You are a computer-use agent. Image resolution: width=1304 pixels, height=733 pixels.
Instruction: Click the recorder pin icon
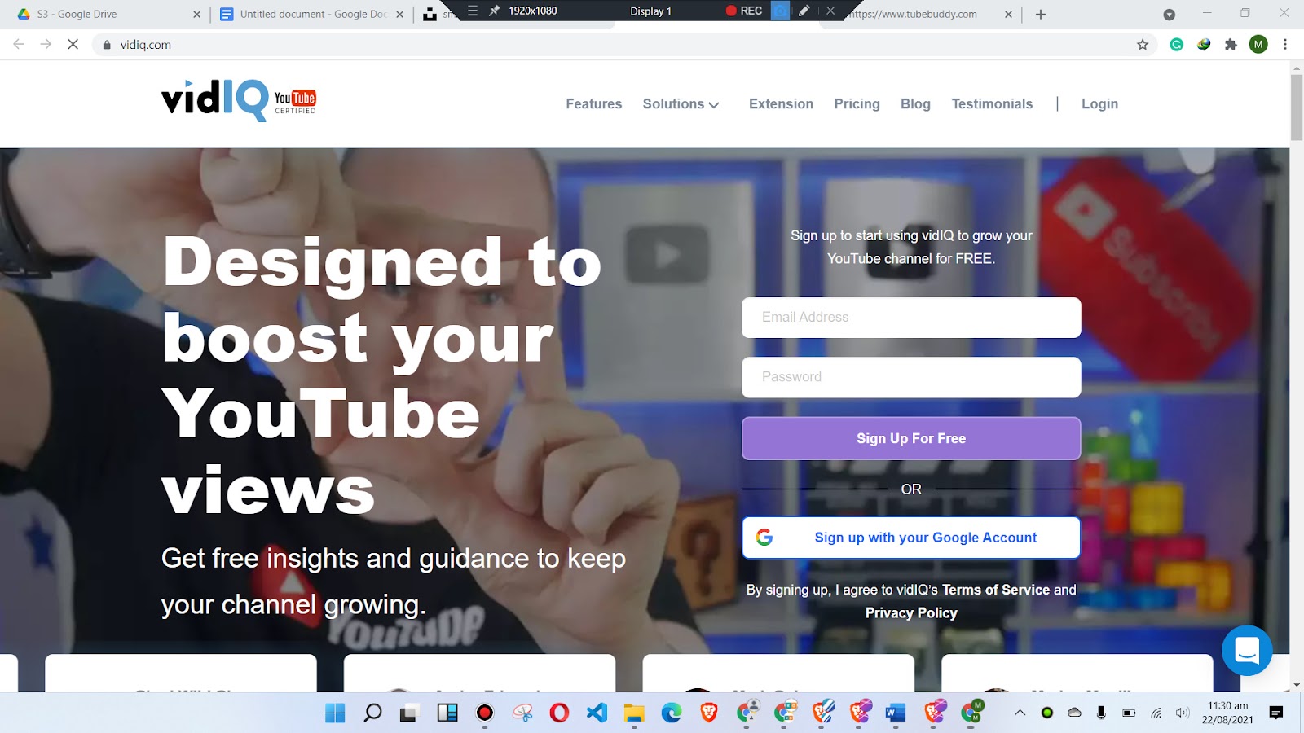pos(494,11)
